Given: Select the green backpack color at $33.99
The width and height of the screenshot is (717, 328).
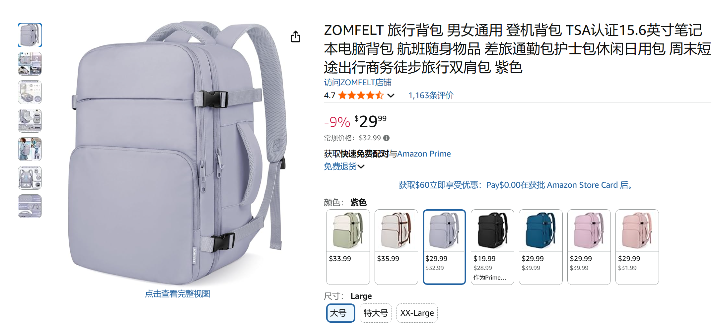Looking at the screenshot, I should tap(348, 247).
